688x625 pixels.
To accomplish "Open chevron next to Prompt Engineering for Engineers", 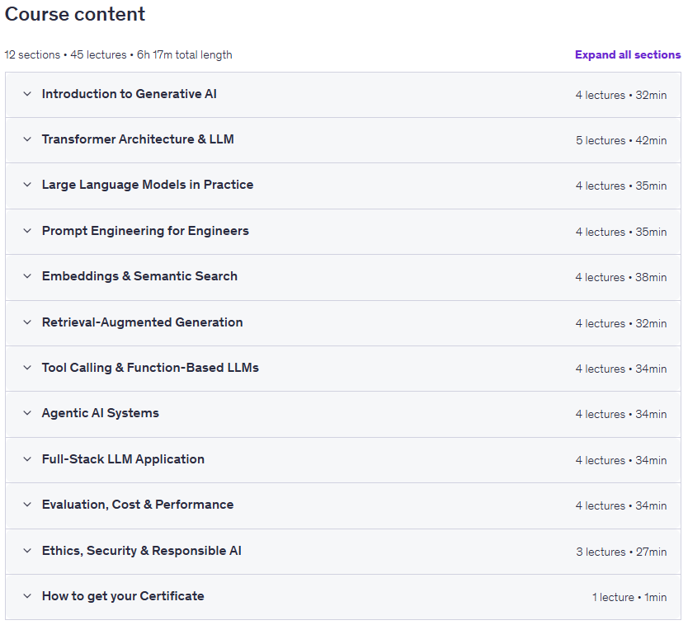I will (x=27, y=231).
